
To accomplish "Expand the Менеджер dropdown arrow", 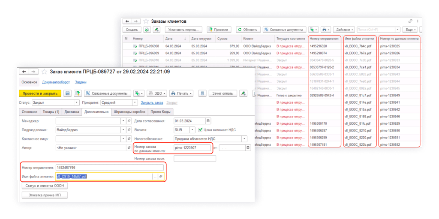I will click(124, 121).
